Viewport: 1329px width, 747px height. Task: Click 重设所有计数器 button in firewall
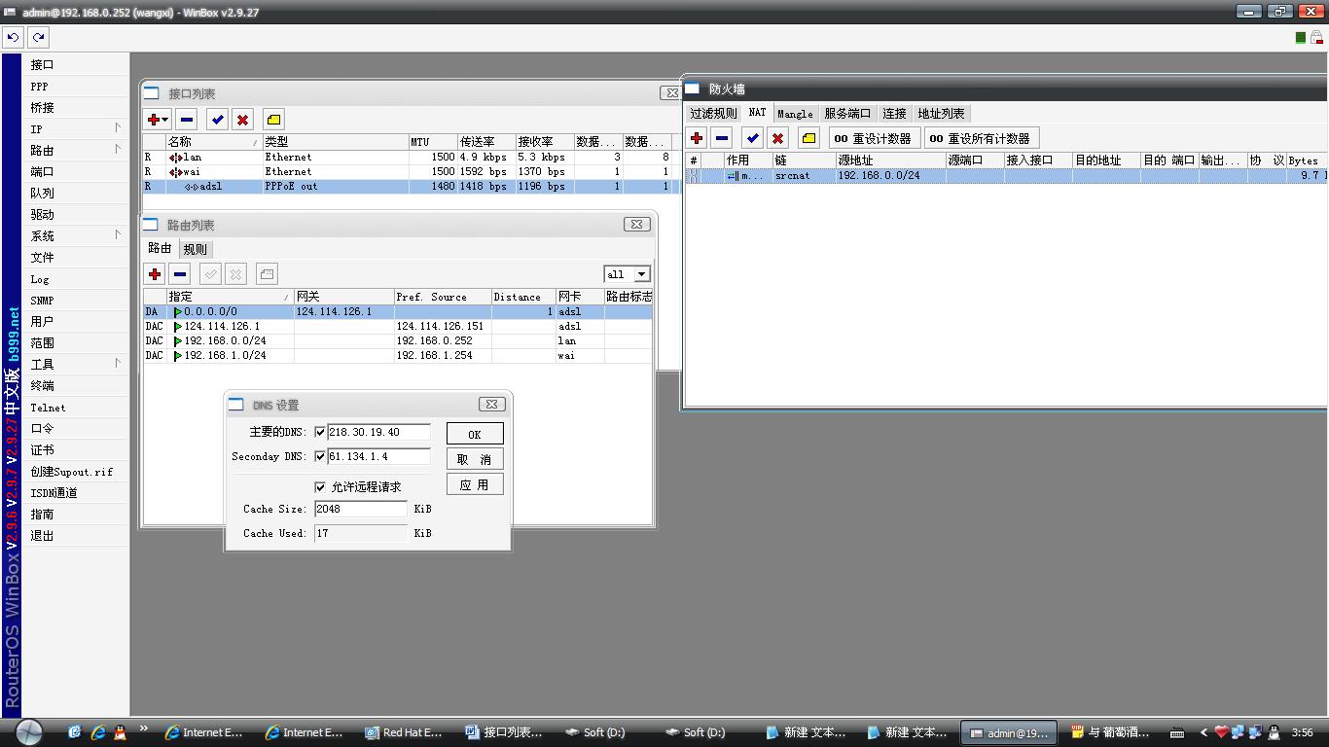981,138
